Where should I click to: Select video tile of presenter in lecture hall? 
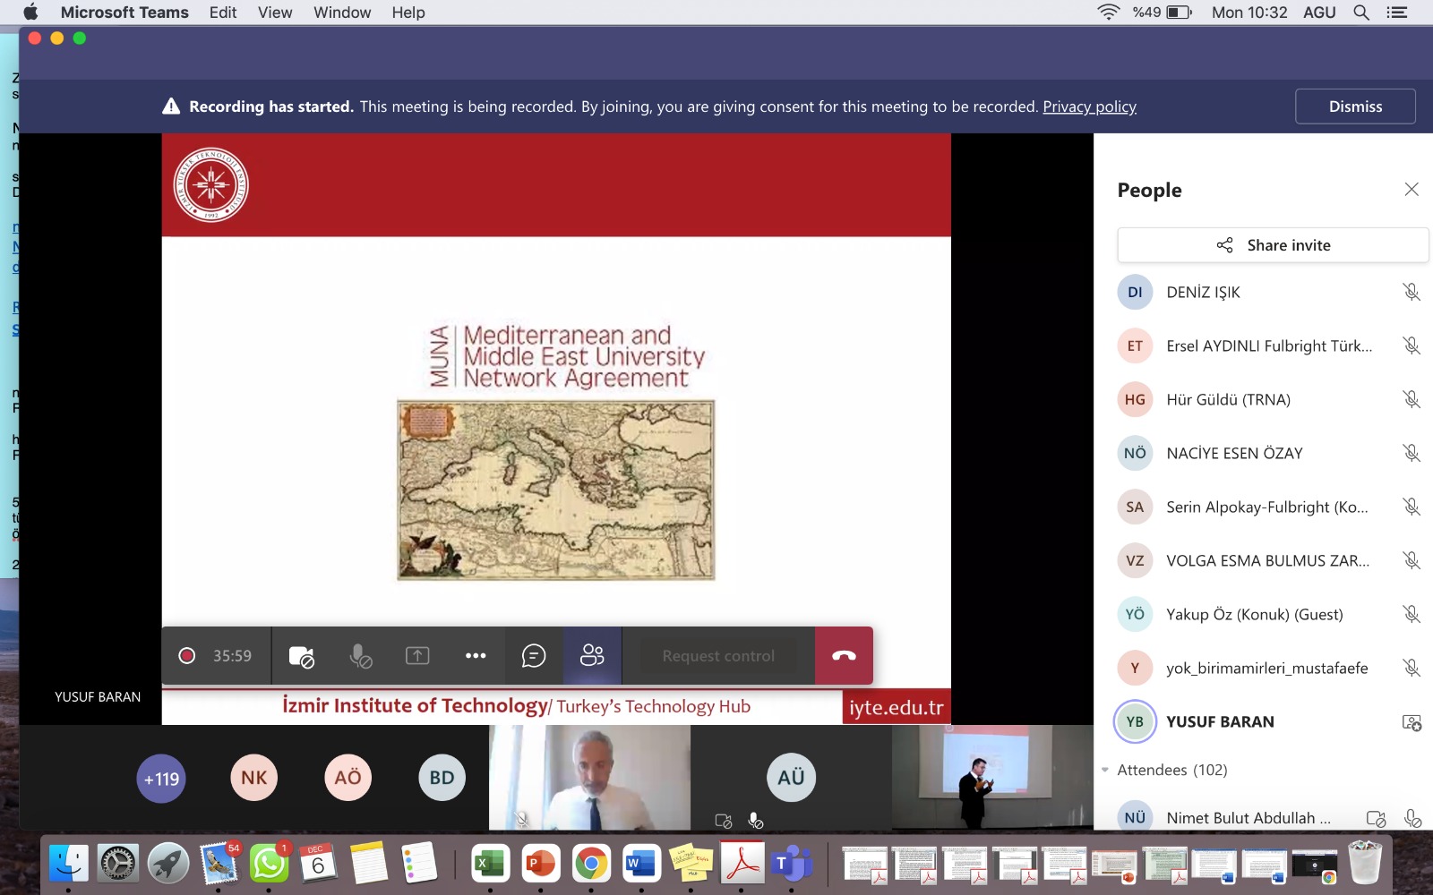(992, 778)
